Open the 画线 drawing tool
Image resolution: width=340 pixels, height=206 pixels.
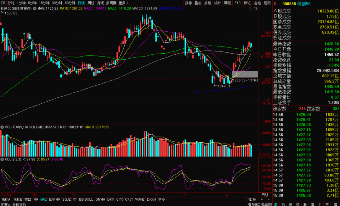(x=228, y=3)
